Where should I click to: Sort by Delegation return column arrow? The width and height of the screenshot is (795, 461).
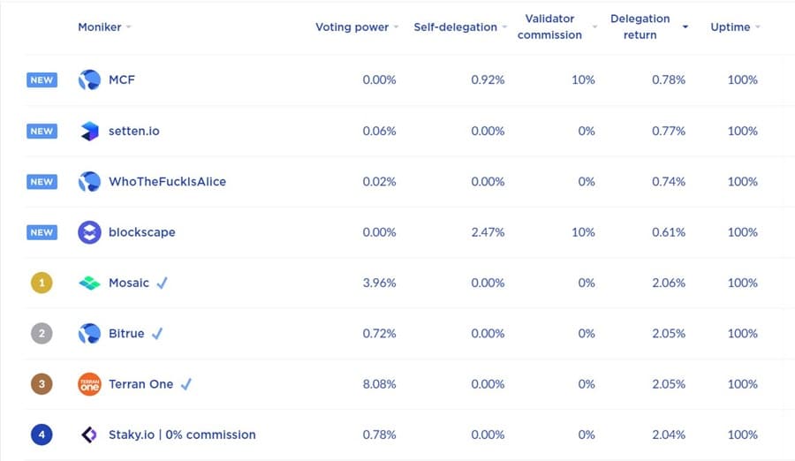pos(685,27)
